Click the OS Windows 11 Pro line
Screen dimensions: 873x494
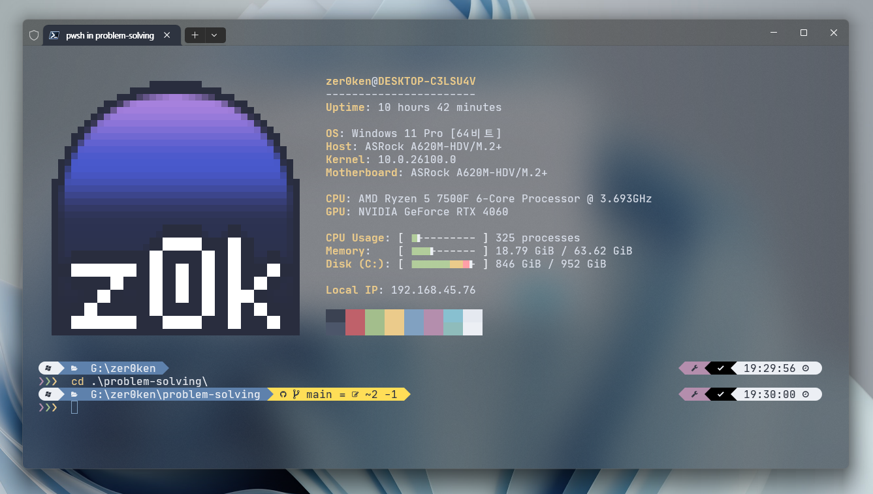tap(414, 134)
